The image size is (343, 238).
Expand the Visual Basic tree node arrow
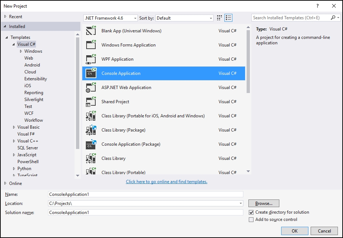point(14,127)
